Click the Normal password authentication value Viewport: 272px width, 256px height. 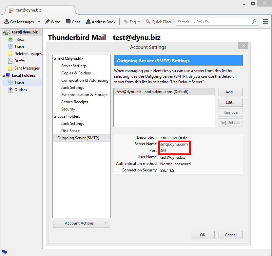pyautogui.click(x=175, y=164)
